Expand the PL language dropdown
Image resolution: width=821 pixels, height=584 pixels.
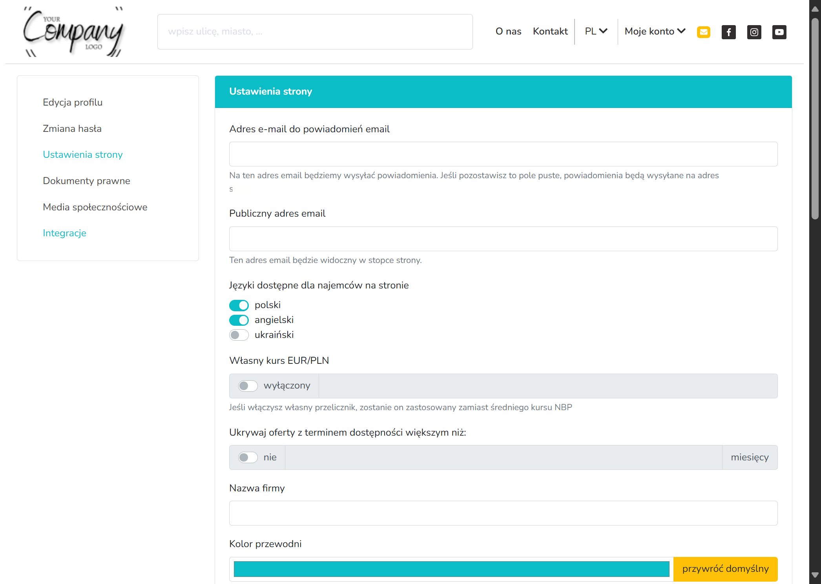click(x=596, y=31)
